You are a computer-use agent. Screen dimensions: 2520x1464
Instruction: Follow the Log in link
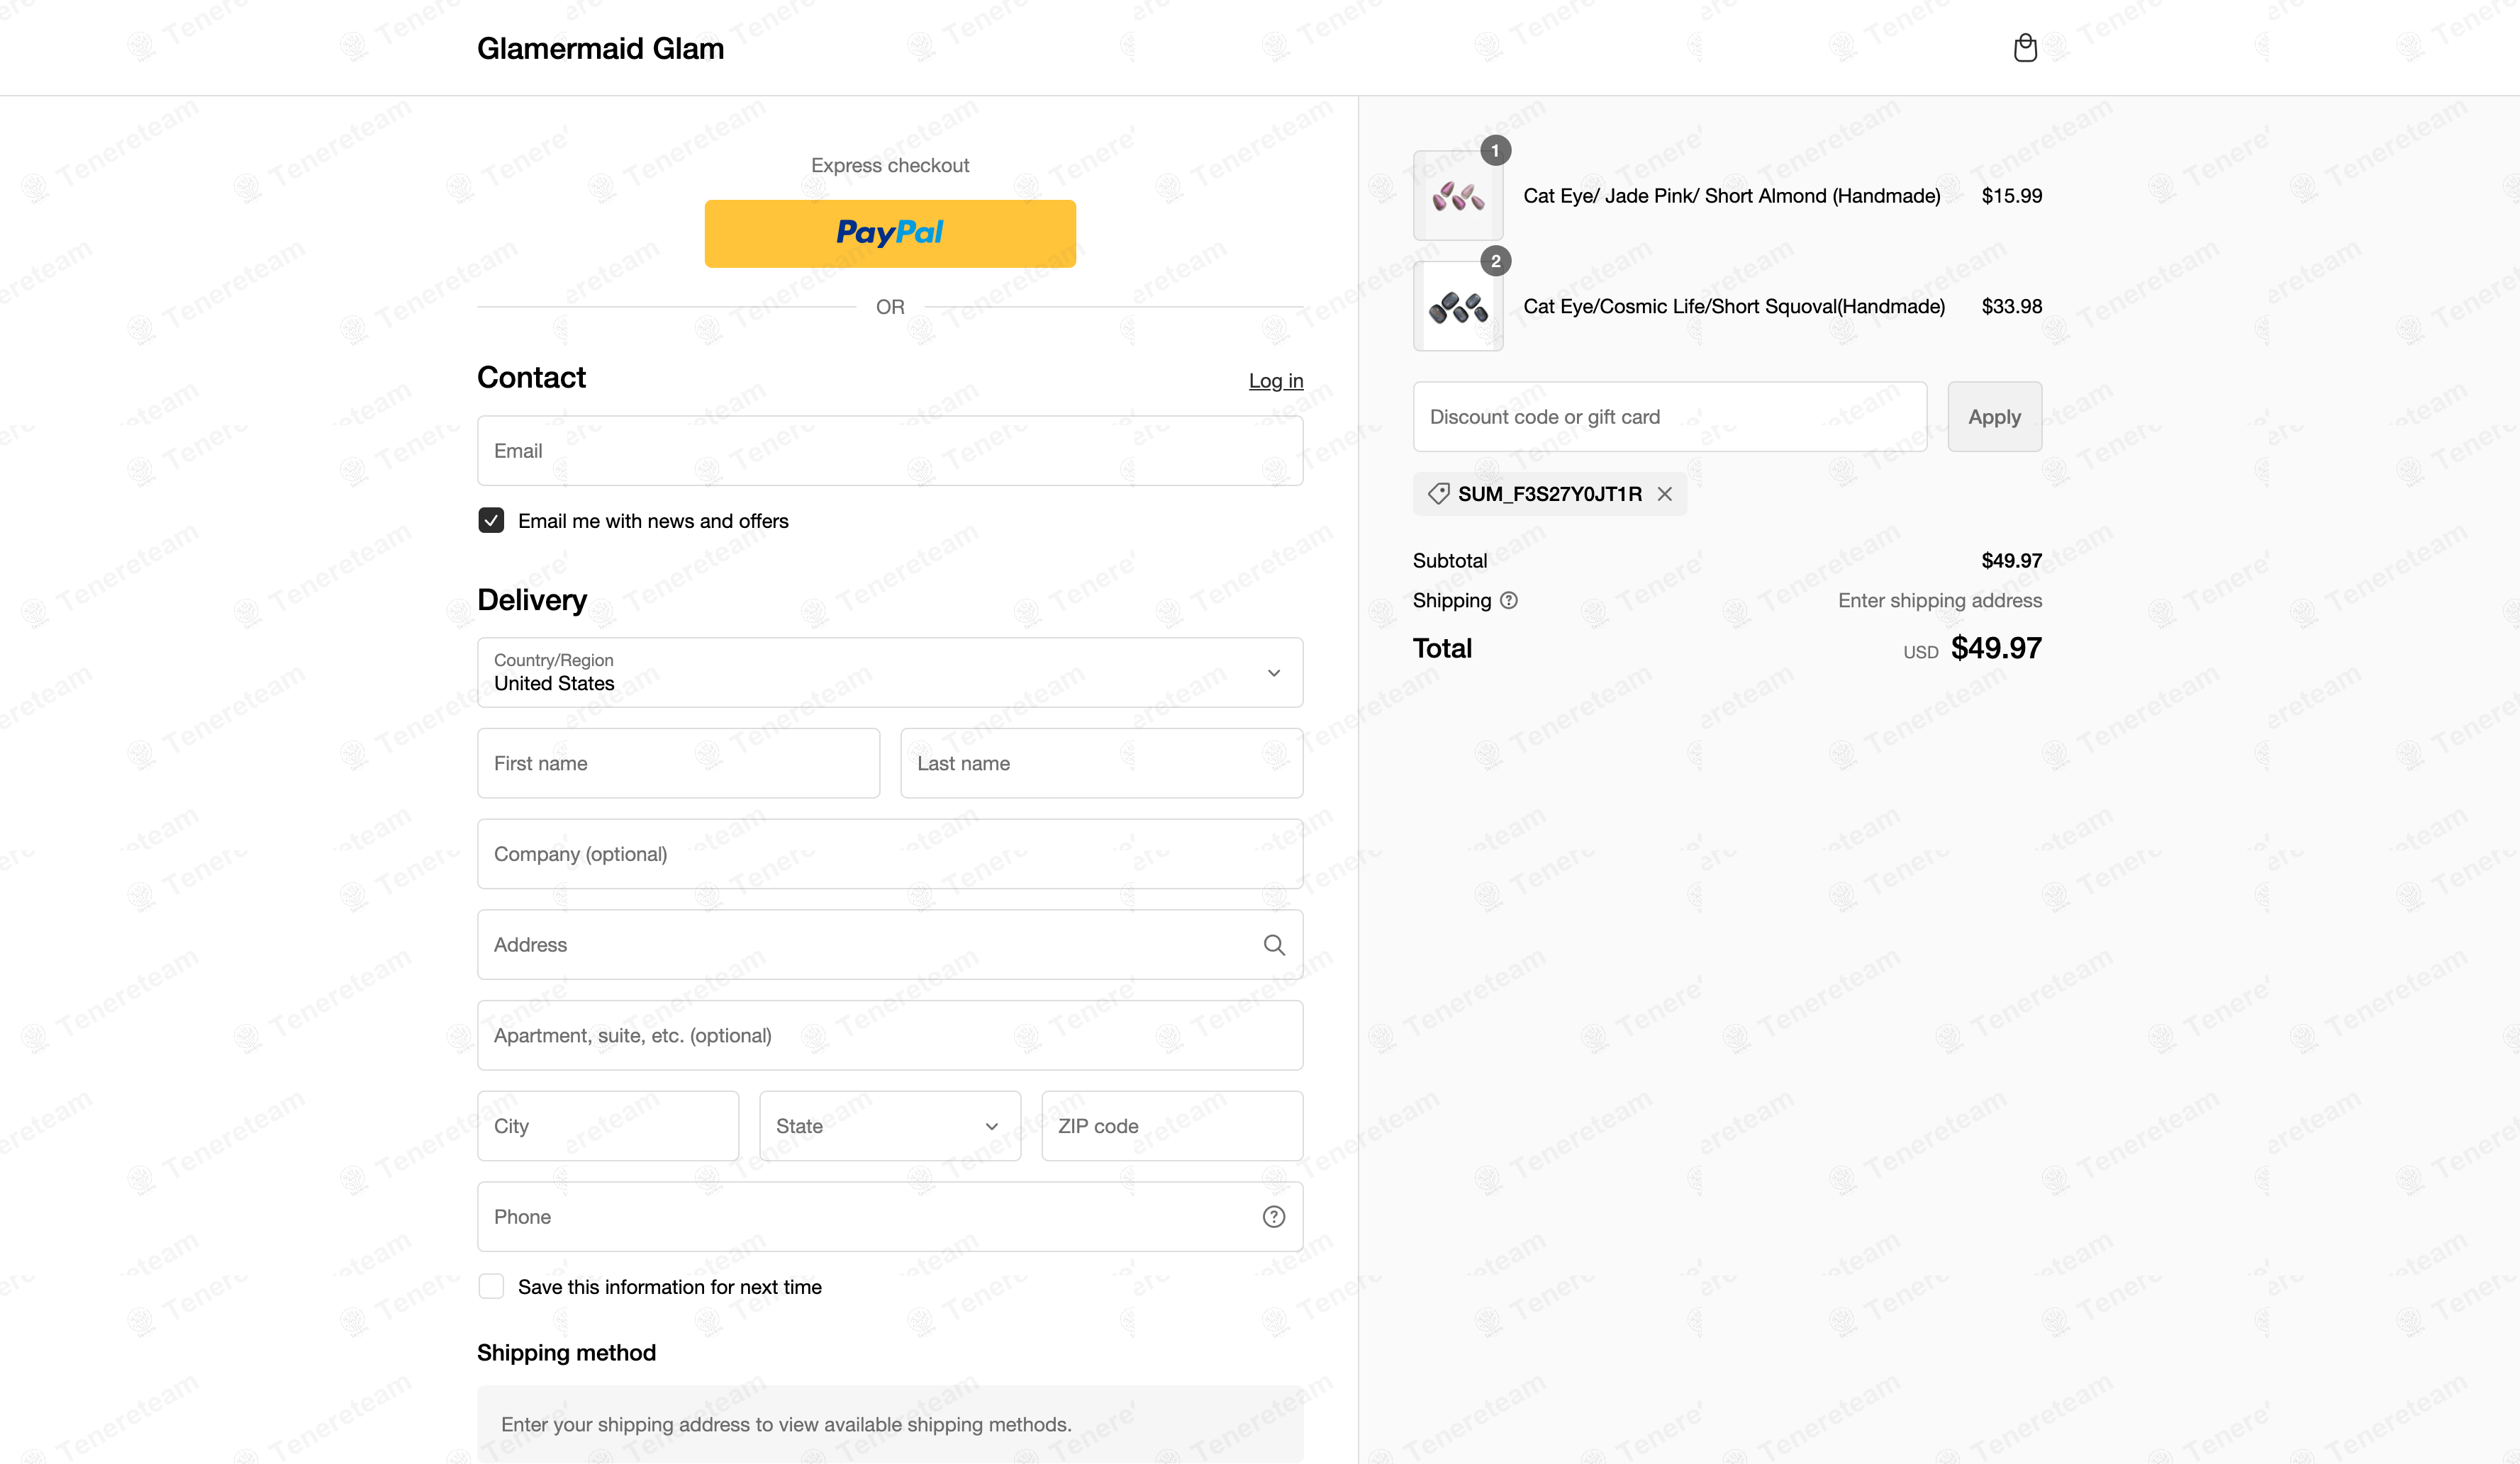(x=1276, y=381)
